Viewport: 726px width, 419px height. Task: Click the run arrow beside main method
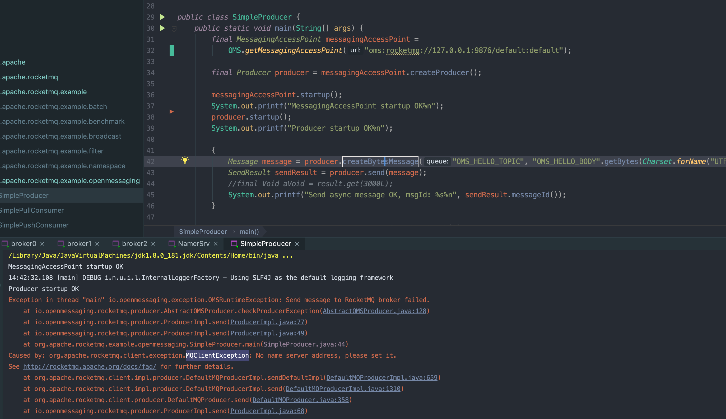click(x=162, y=28)
